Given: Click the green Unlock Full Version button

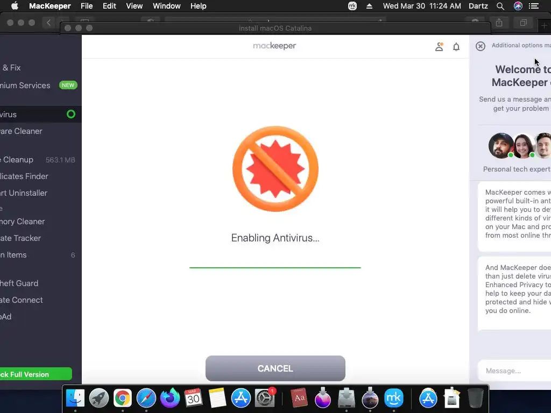Looking at the screenshot, I should click(x=35, y=374).
